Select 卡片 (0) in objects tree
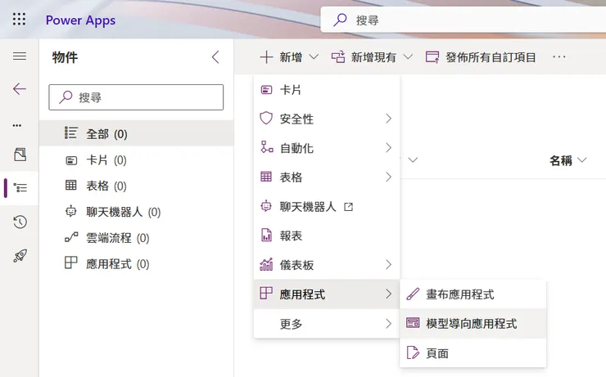The width and height of the screenshot is (606, 377). pyautogui.click(x=137, y=159)
